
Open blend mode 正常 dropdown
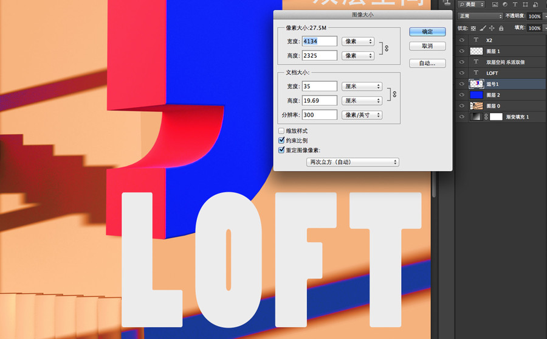point(480,16)
